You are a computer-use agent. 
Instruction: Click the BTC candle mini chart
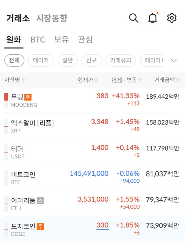(x=6, y=178)
